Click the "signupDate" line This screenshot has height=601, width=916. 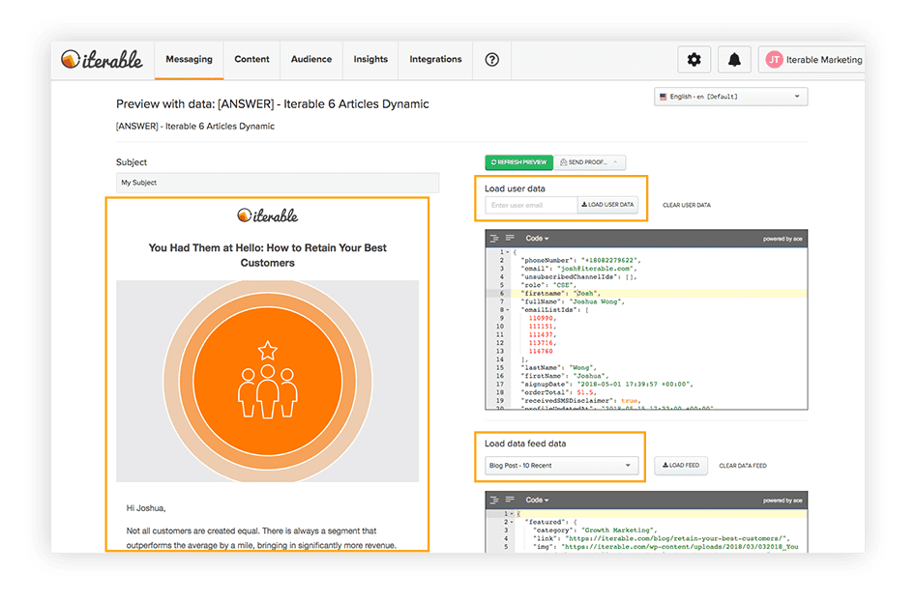point(608,384)
